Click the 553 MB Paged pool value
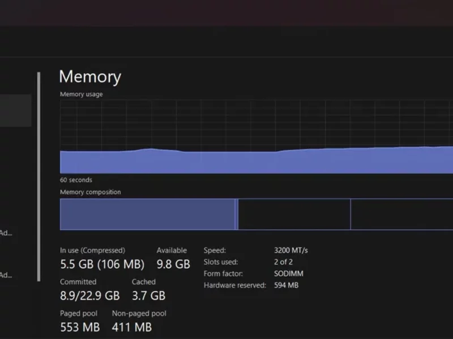Image resolution: width=453 pixels, height=339 pixels. [80, 327]
